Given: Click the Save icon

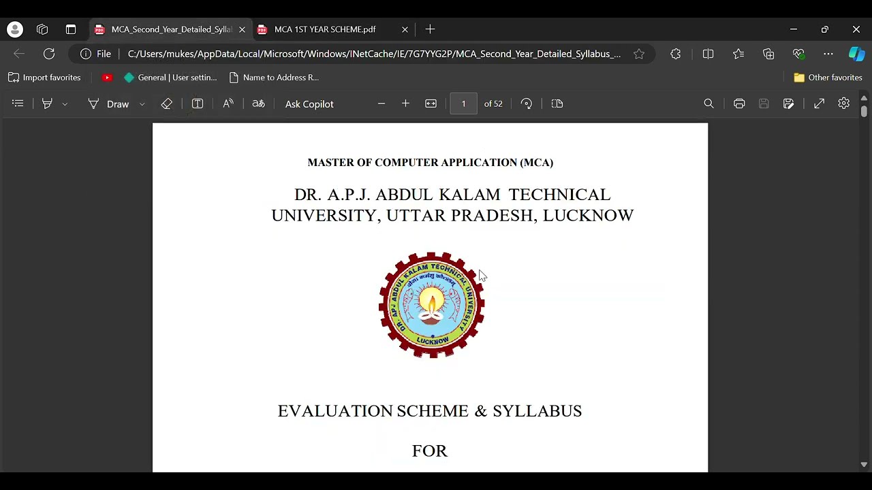Looking at the screenshot, I should point(764,103).
